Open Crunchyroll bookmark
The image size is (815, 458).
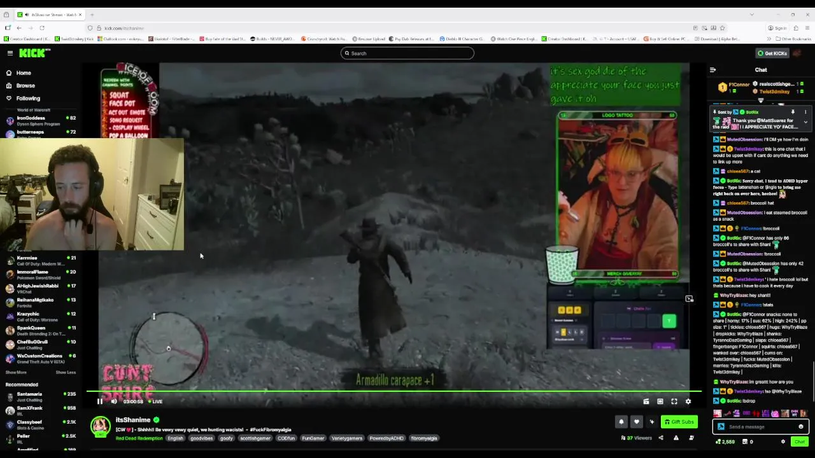(x=324, y=39)
